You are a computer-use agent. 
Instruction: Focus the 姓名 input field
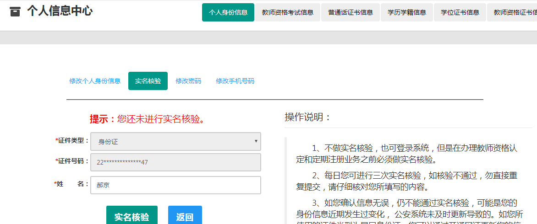pos(175,185)
